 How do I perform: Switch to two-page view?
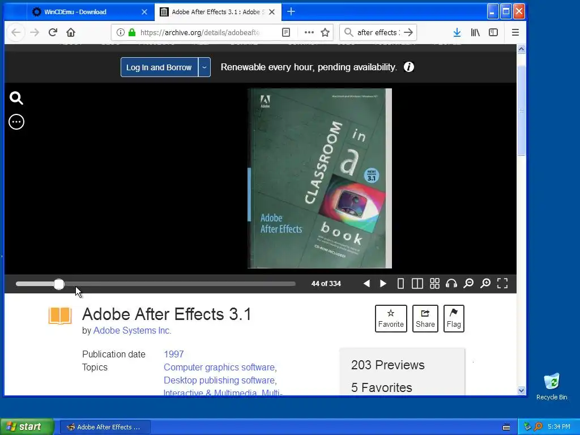[417, 284]
